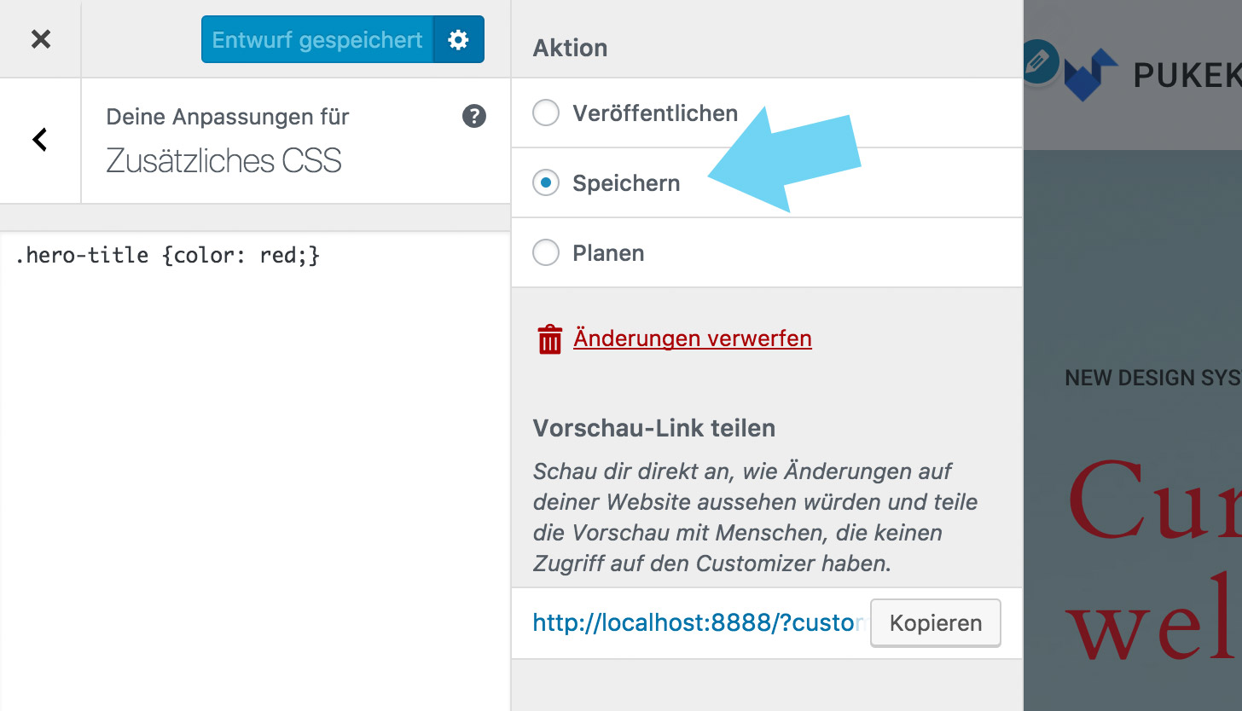1242x711 pixels.
Task: Click the NEW DESIGN SYS text in preview
Action: [1153, 378]
